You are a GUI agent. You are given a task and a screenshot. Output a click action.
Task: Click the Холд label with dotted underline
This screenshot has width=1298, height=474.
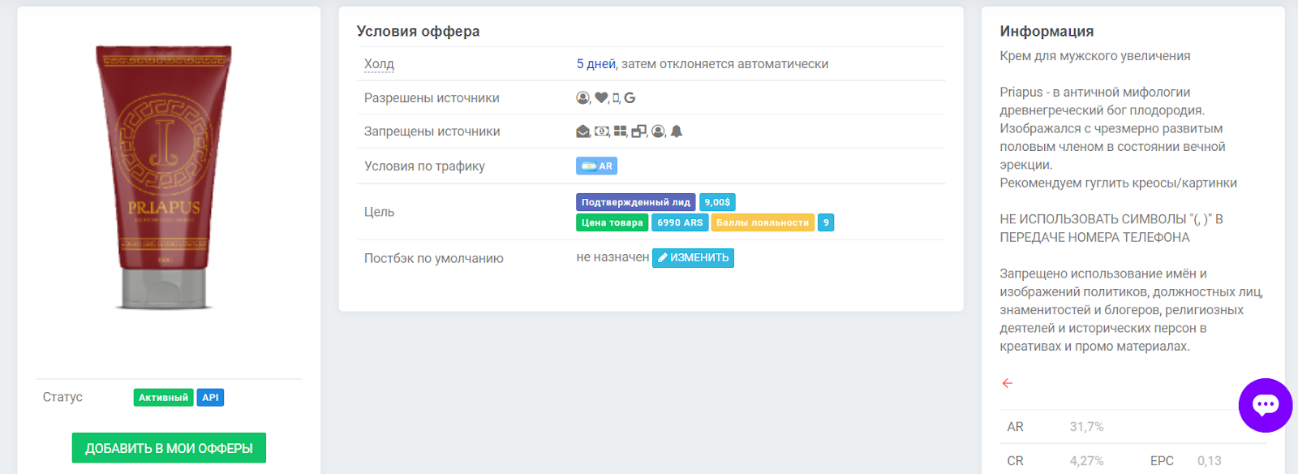379,64
